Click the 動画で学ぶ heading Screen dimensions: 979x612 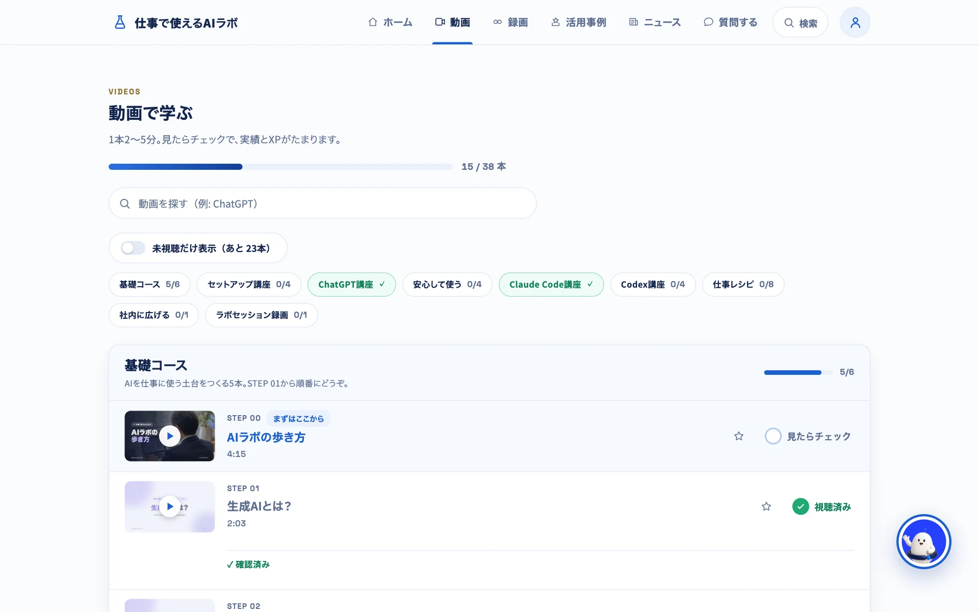[x=150, y=113]
